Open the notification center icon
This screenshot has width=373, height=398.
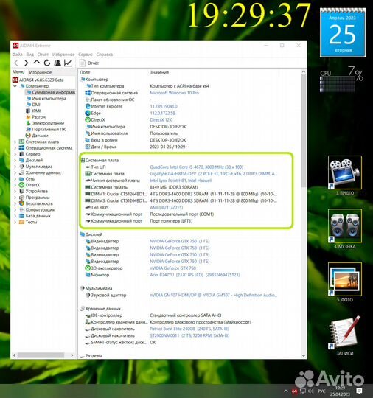pyautogui.click(x=359, y=391)
